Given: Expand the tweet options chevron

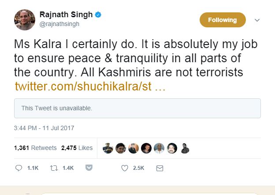Looking at the screenshot, I should click(258, 20).
